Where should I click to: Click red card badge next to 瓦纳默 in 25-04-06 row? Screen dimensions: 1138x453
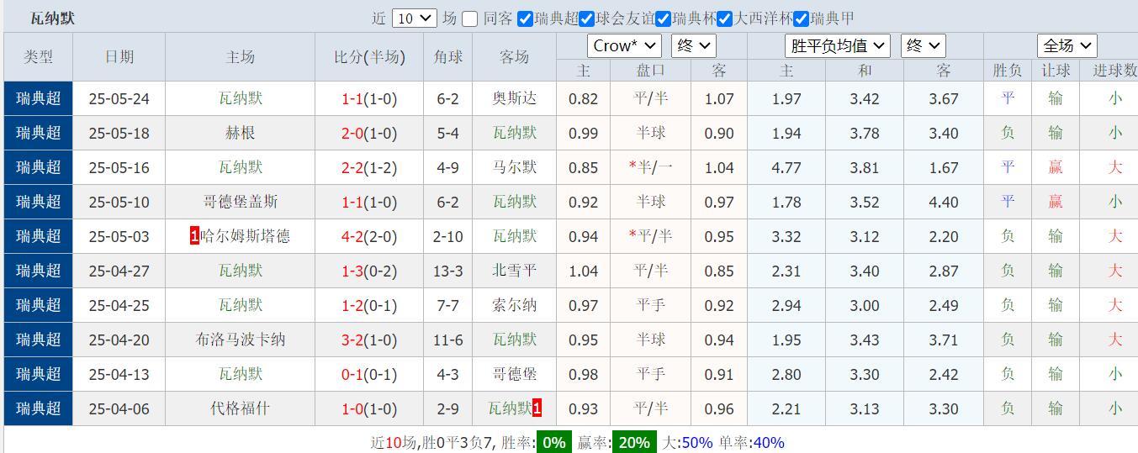(x=537, y=408)
